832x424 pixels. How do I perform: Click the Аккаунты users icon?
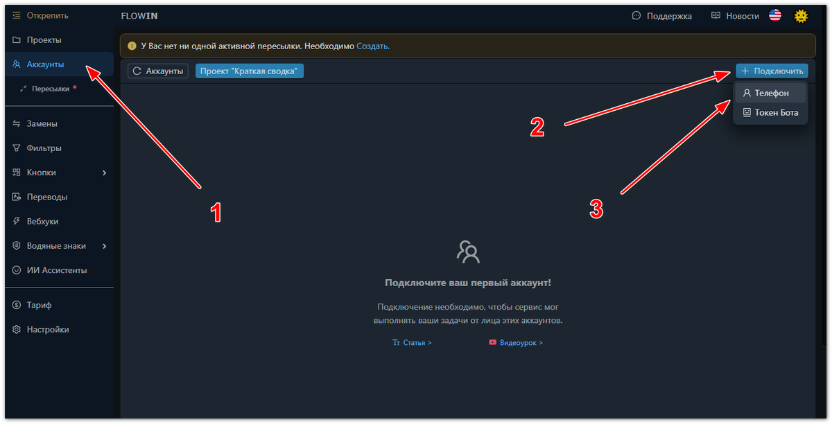click(17, 64)
